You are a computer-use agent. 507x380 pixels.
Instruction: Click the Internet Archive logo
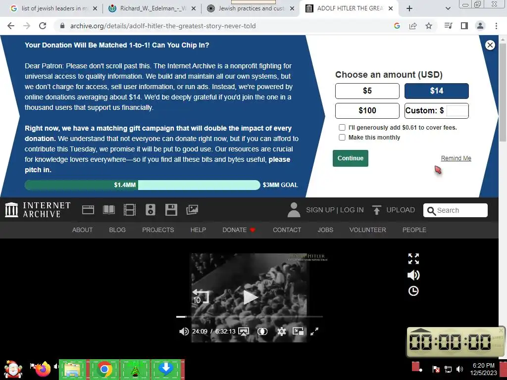(38, 210)
